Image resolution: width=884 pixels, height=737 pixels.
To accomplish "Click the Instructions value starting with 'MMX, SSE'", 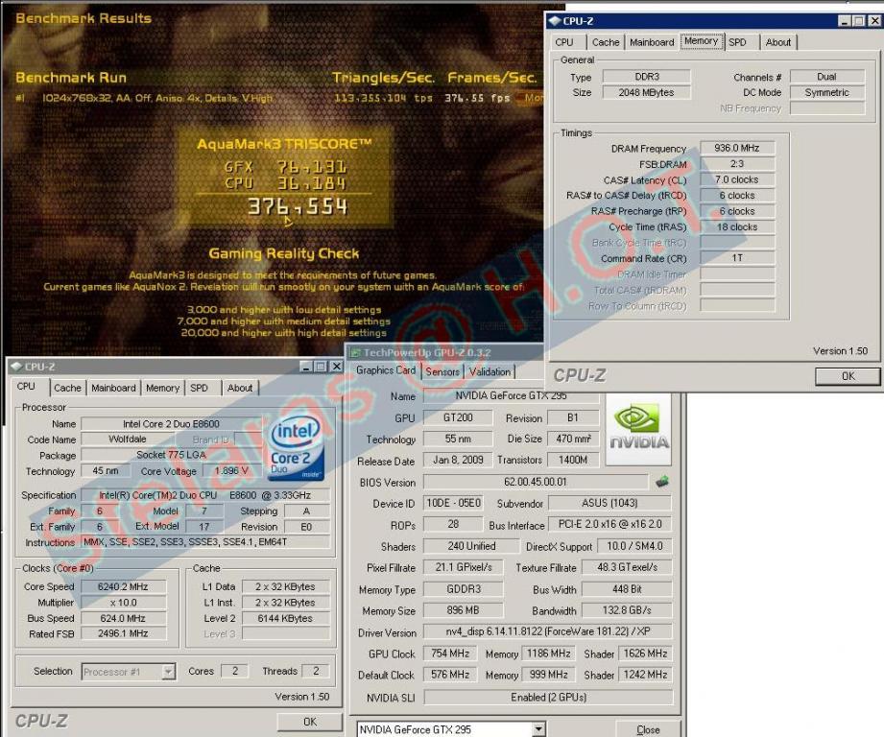I will click(x=205, y=542).
